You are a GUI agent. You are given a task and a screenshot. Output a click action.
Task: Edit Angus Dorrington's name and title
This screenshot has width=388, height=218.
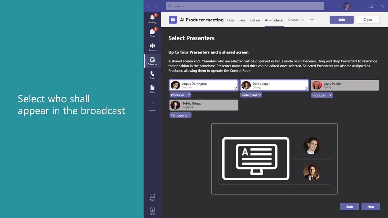pyautogui.click(x=236, y=88)
